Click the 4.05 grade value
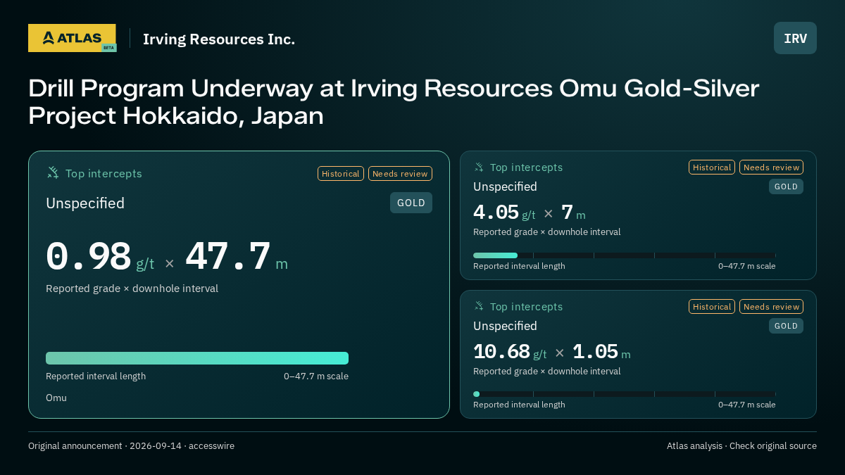Screen dimensions: 845x475 pos(496,213)
